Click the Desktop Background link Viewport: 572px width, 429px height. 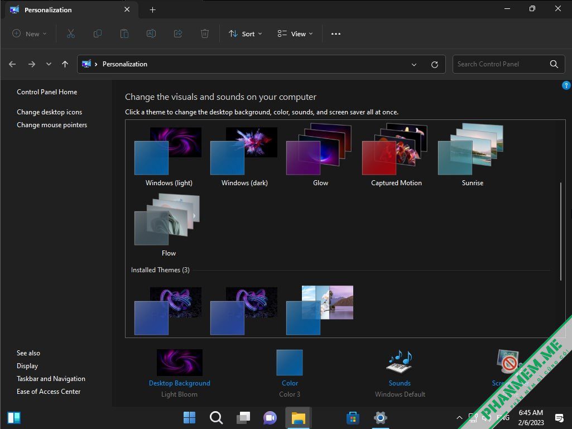pos(180,383)
